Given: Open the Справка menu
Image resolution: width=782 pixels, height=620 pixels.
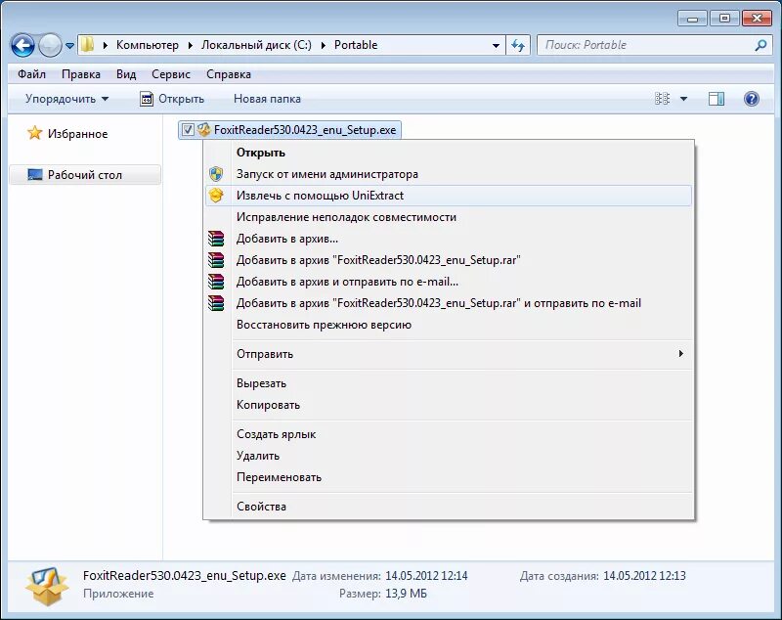Looking at the screenshot, I should pos(229,74).
